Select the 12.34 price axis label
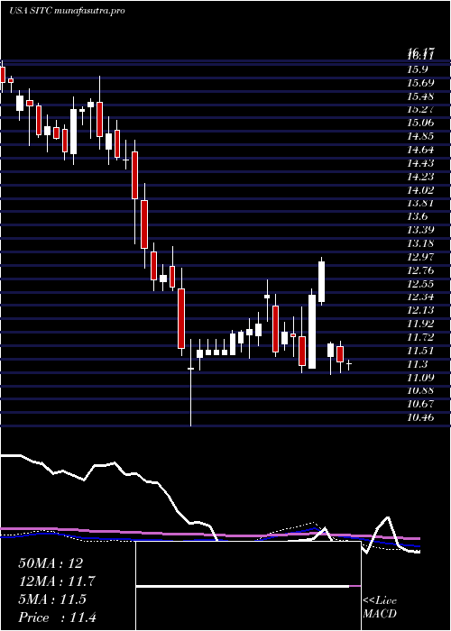 pyautogui.click(x=421, y=297)
